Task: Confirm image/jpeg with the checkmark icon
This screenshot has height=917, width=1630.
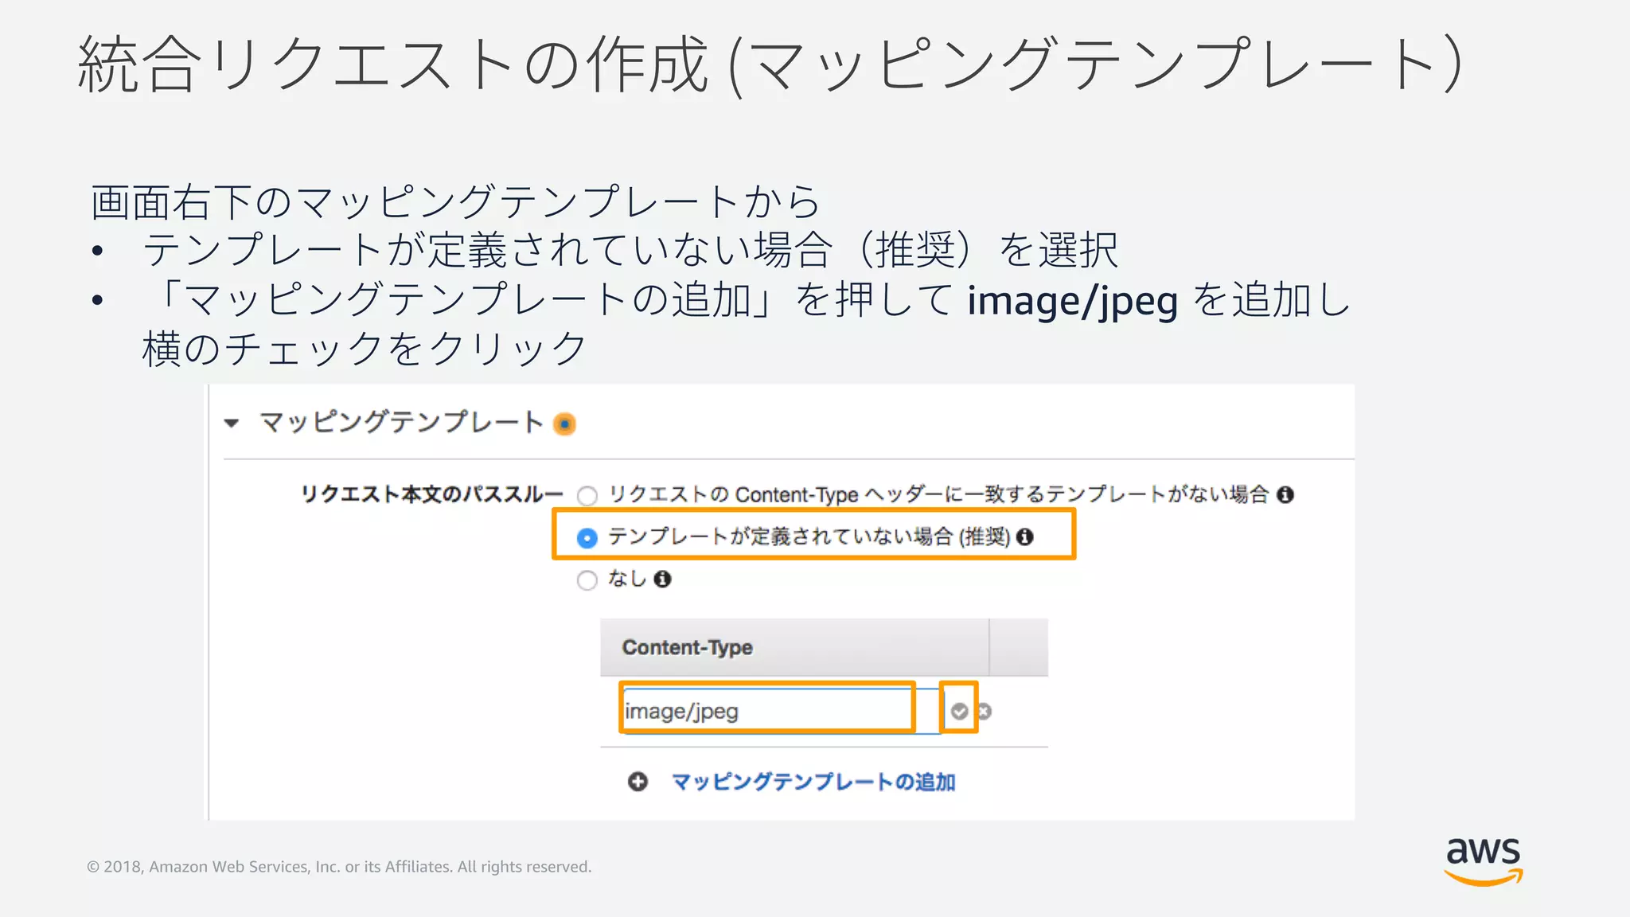Action: 960,711
